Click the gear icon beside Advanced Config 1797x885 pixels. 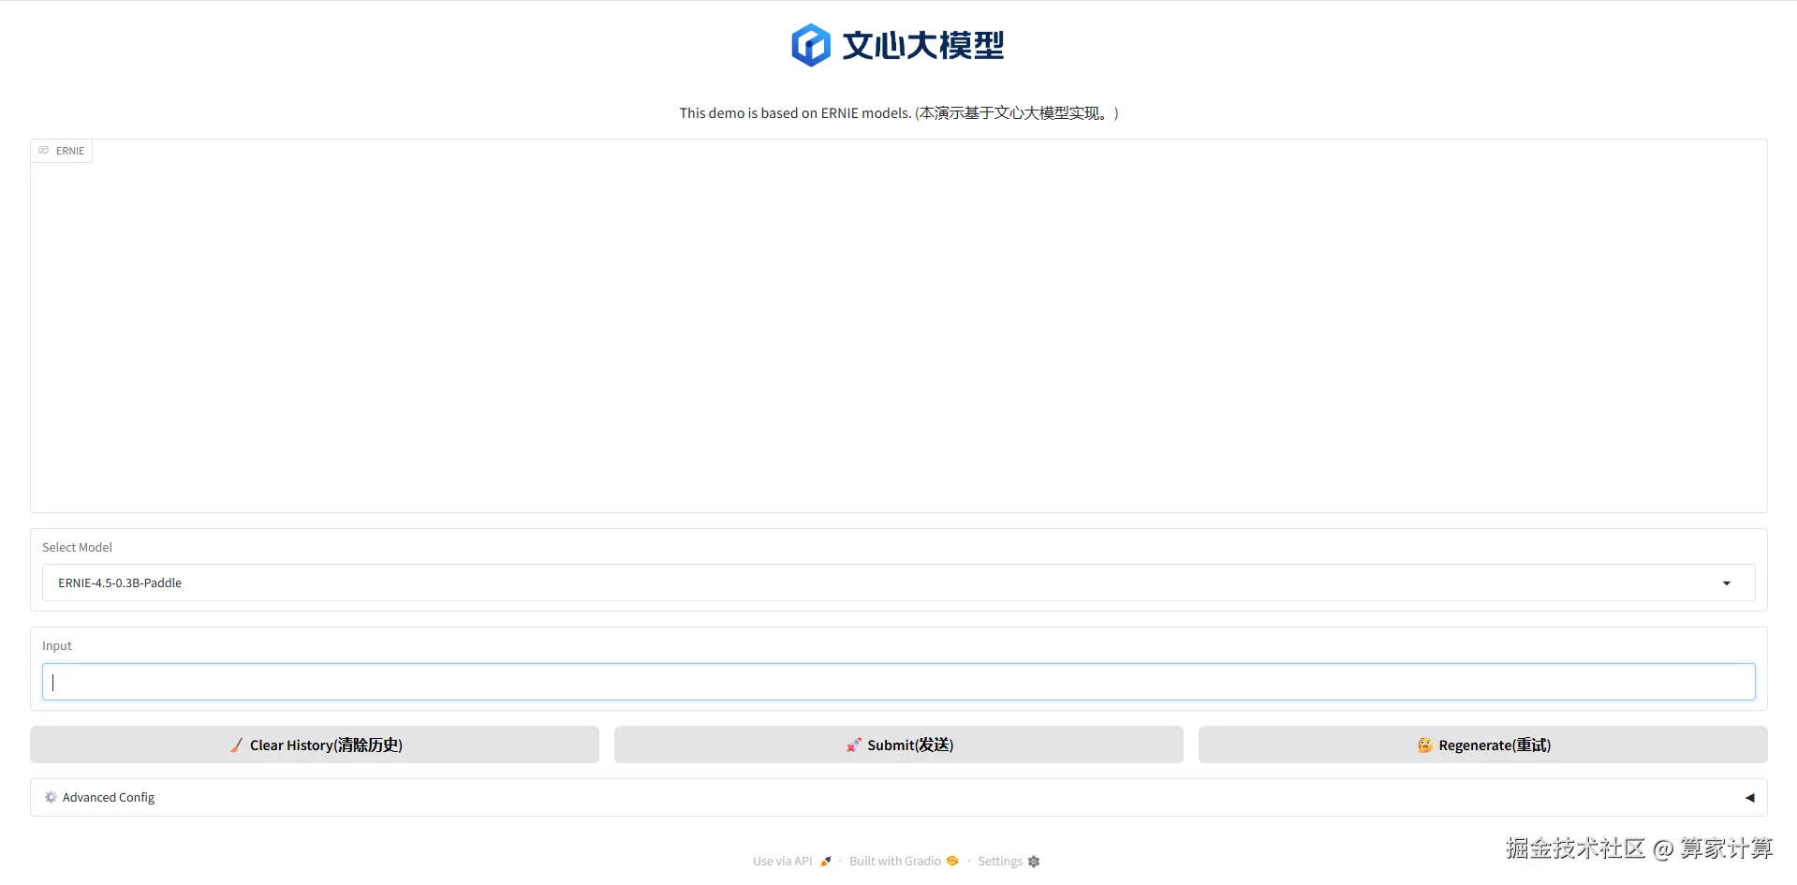coord(51,797)
